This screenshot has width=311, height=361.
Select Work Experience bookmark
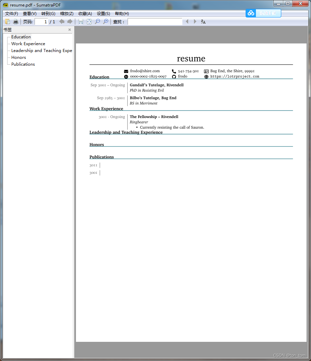28,44
